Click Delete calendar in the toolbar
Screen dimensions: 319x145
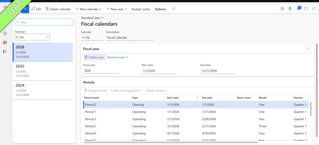58,9
